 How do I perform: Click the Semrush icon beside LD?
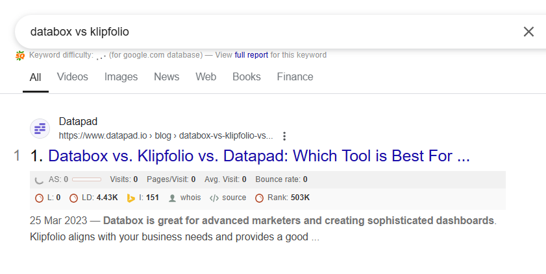click(x=73, y=198)
